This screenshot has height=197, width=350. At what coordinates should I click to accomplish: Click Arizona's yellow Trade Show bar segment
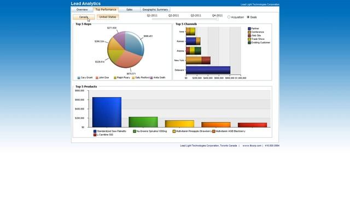click(192, 51)
